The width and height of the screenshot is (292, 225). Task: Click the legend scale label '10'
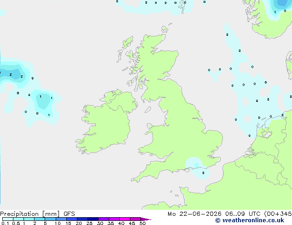coord(58,223)
